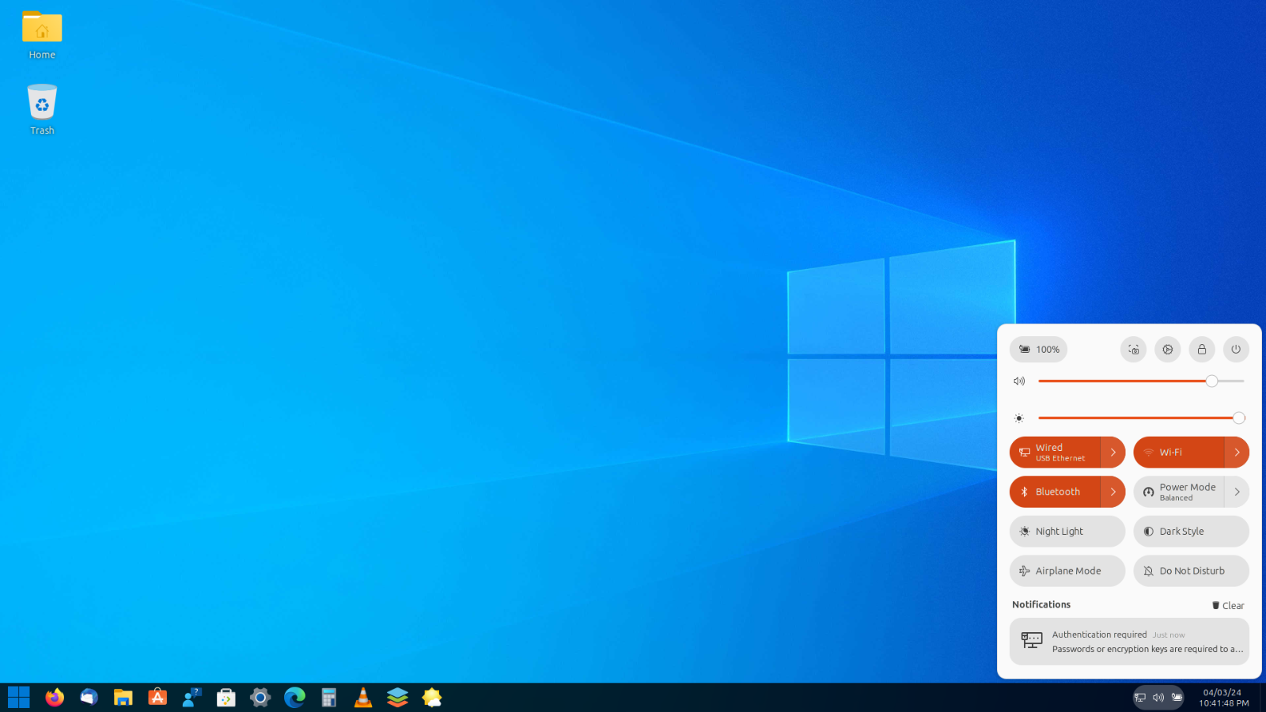Viewport: 1266px width, 712px height.
Task: Open Power Mode options from Balanced
Action: coord(1237,491)
